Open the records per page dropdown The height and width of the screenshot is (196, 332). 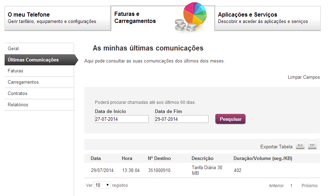[102, 185]
